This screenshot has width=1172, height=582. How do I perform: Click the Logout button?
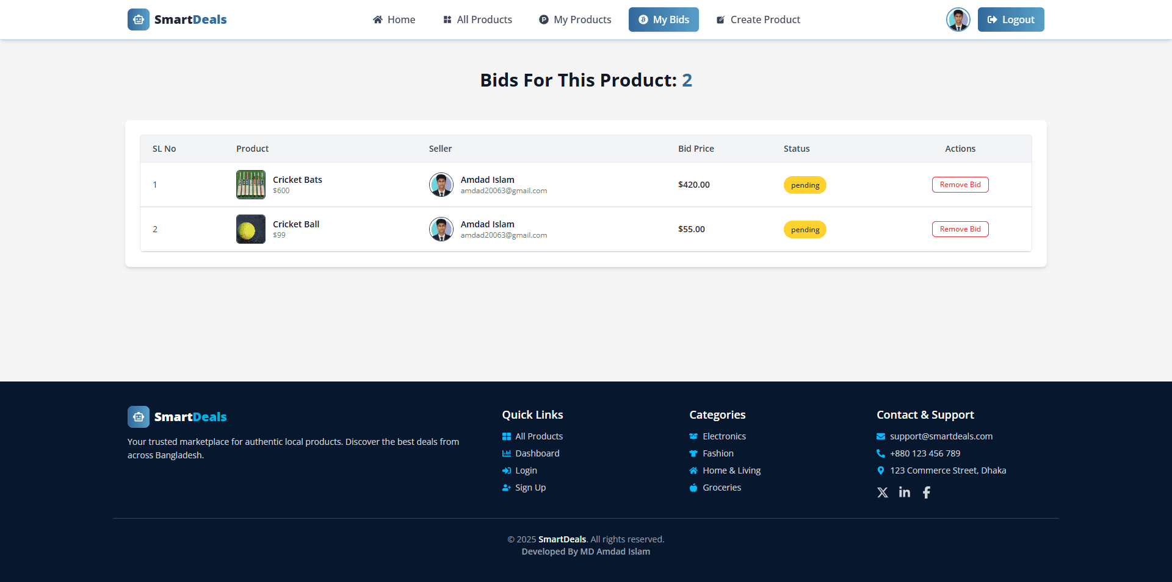pos(1011,20)
